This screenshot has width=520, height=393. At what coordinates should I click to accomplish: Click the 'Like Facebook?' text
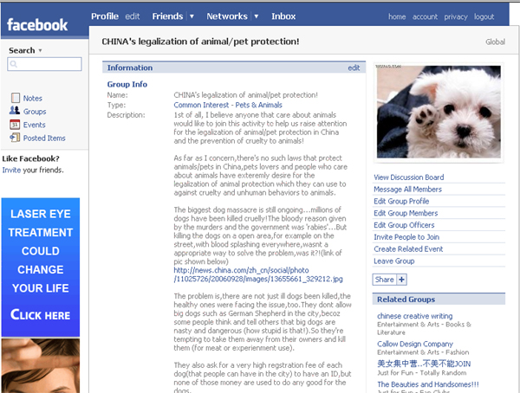(31, 158)
